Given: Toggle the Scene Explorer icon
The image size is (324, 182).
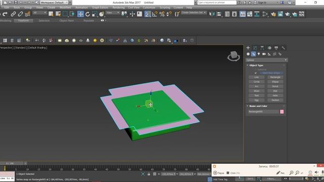Looking at the screenshot, I should point(227,14).
